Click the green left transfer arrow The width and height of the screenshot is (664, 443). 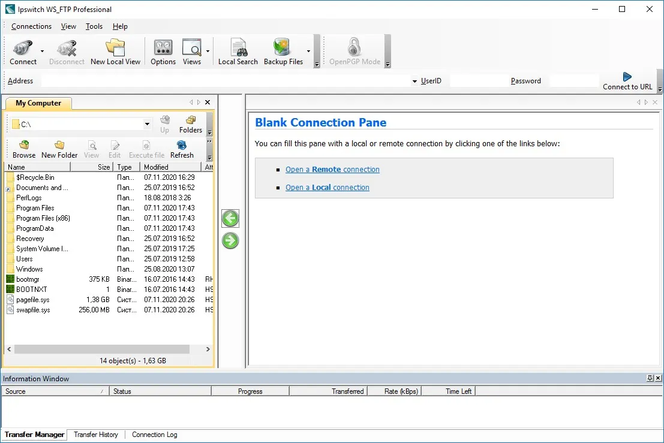point(230,218)
